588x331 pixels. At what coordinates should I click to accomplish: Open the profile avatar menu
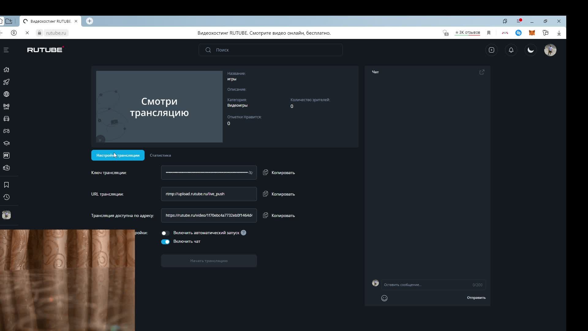tap(550, 50)
